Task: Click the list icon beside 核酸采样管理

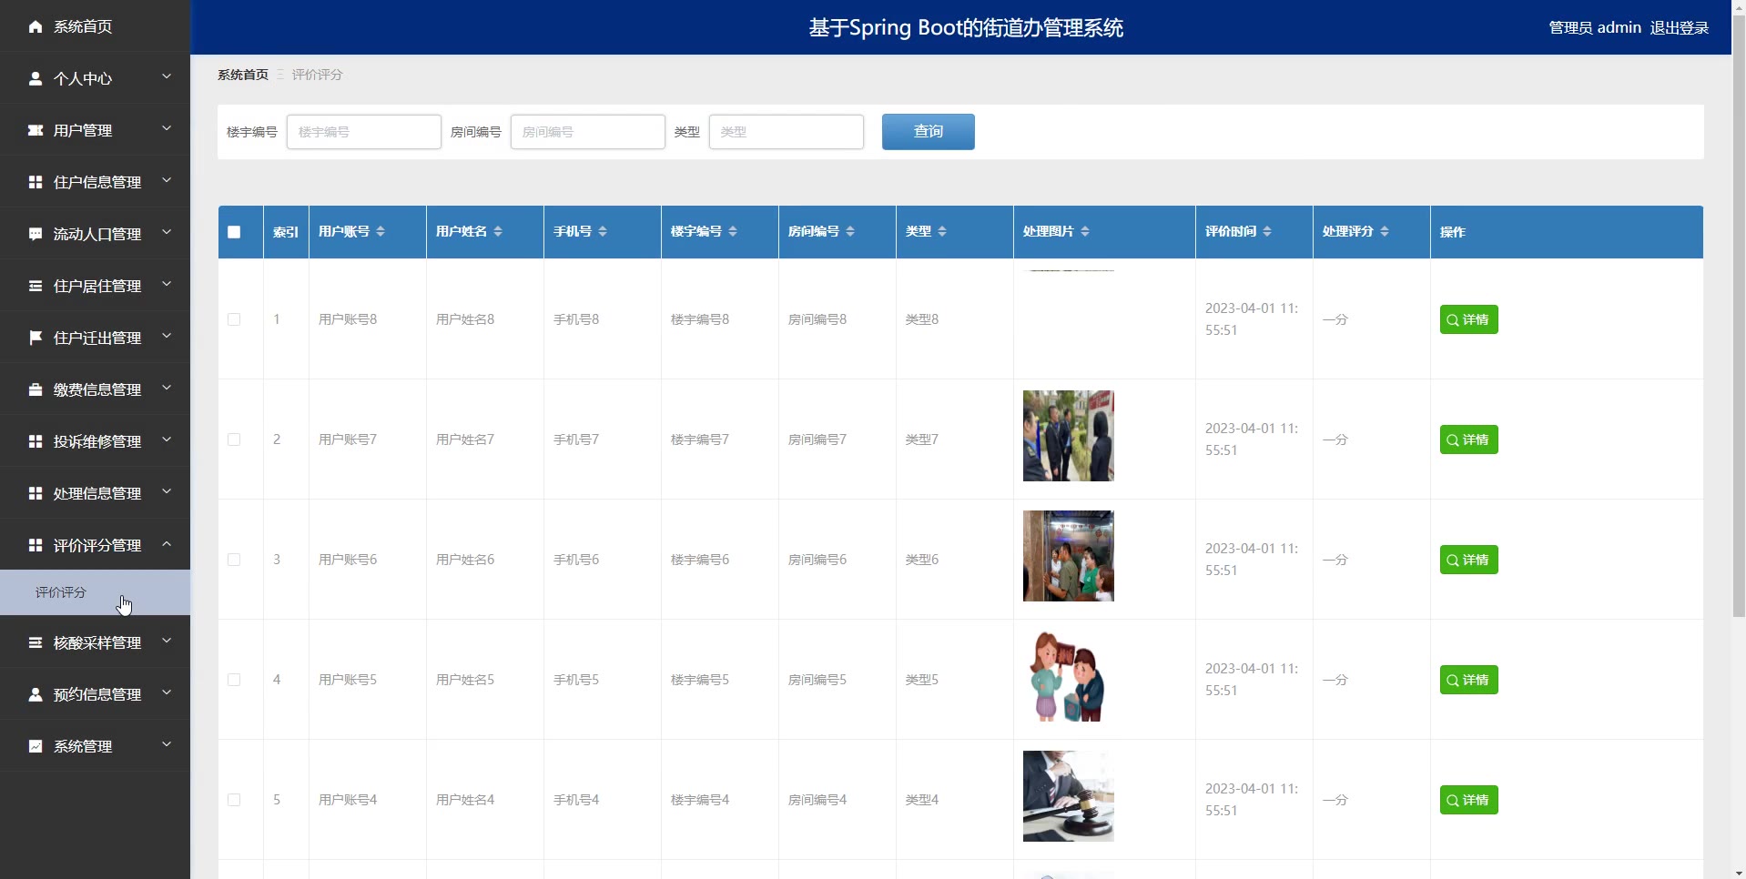Action: (x=36, y=642)
